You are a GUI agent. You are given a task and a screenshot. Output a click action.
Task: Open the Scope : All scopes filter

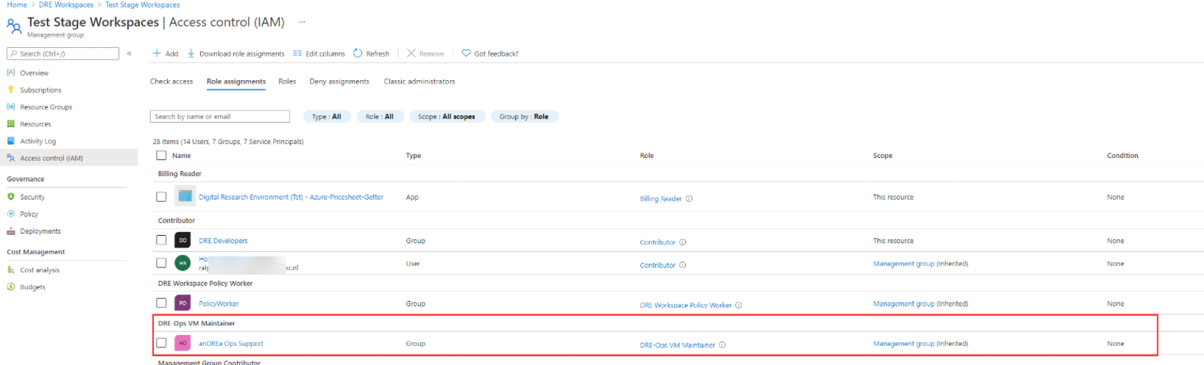(x=447, y=117)
